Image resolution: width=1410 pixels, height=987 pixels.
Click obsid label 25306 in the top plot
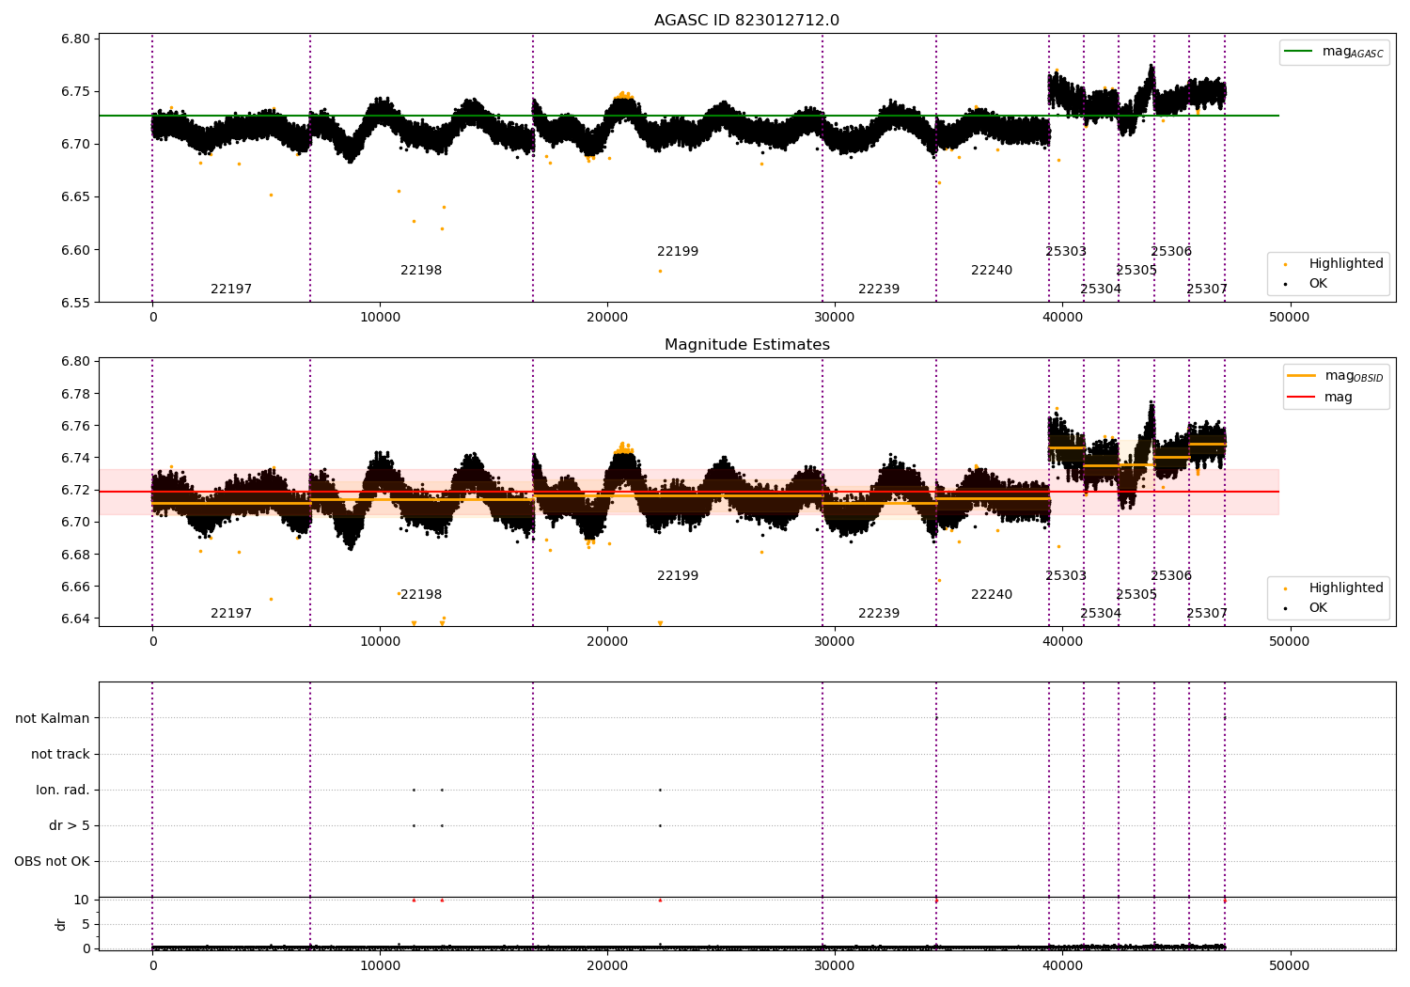click(x=1171, y=252)
